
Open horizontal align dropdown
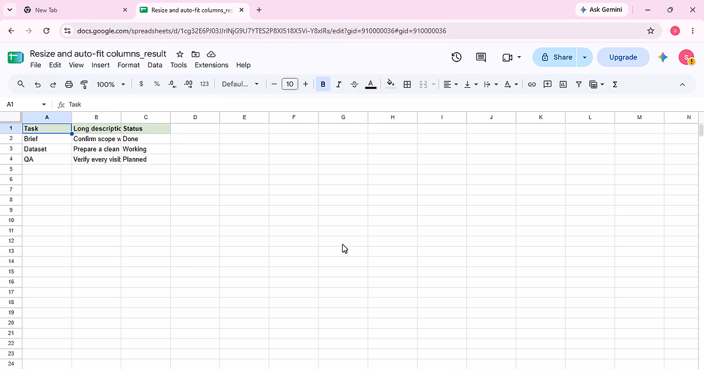pyautogui.click(x=451, y=84)
